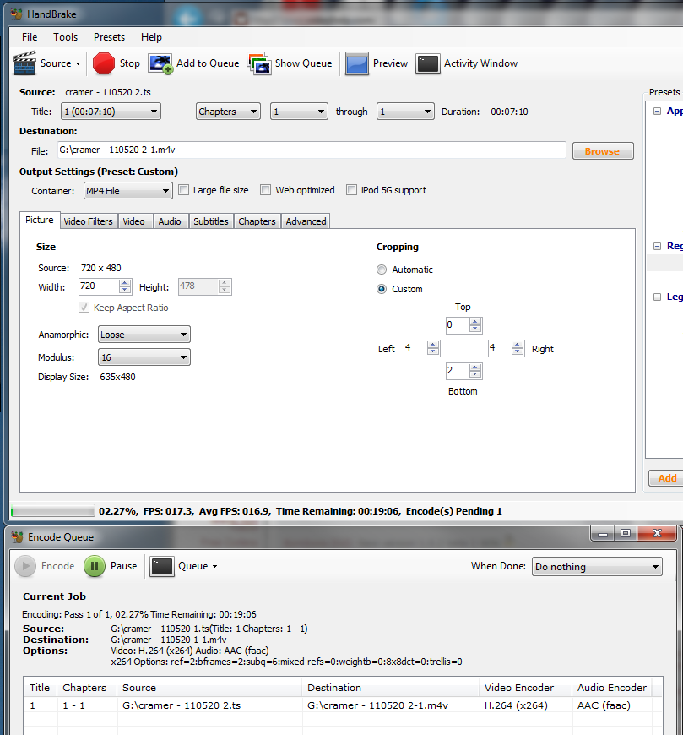Click the Encode Queue window logo
This screenshot has width=683, height=735.
18,536
